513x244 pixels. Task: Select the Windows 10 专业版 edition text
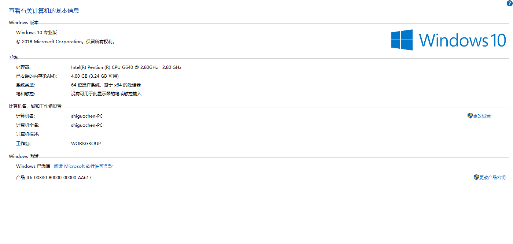(37, 33)
